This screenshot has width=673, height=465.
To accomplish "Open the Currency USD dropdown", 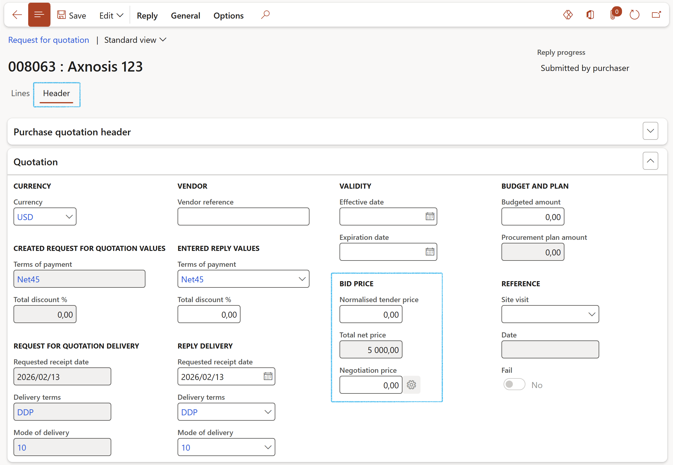I will tap(69, 217).
